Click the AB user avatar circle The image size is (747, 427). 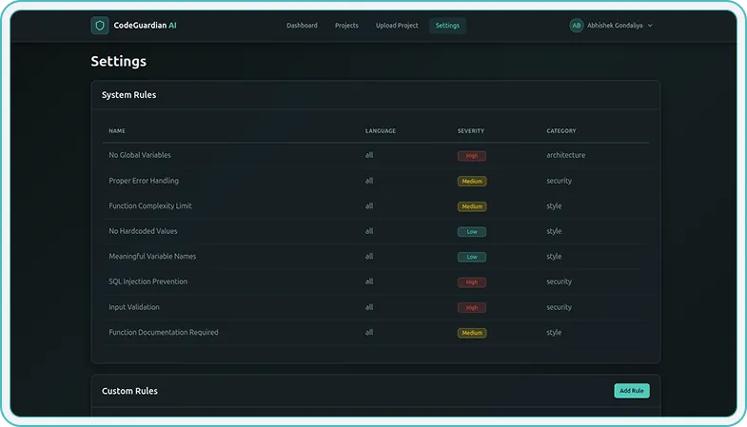click(x=577, y=26)
